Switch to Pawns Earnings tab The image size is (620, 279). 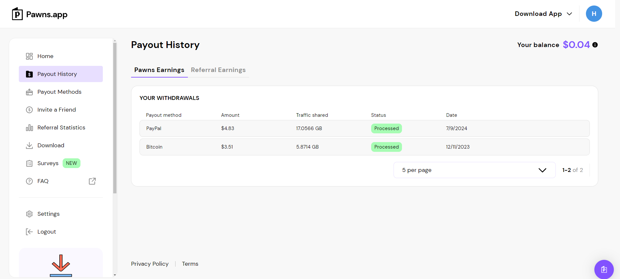159,70
